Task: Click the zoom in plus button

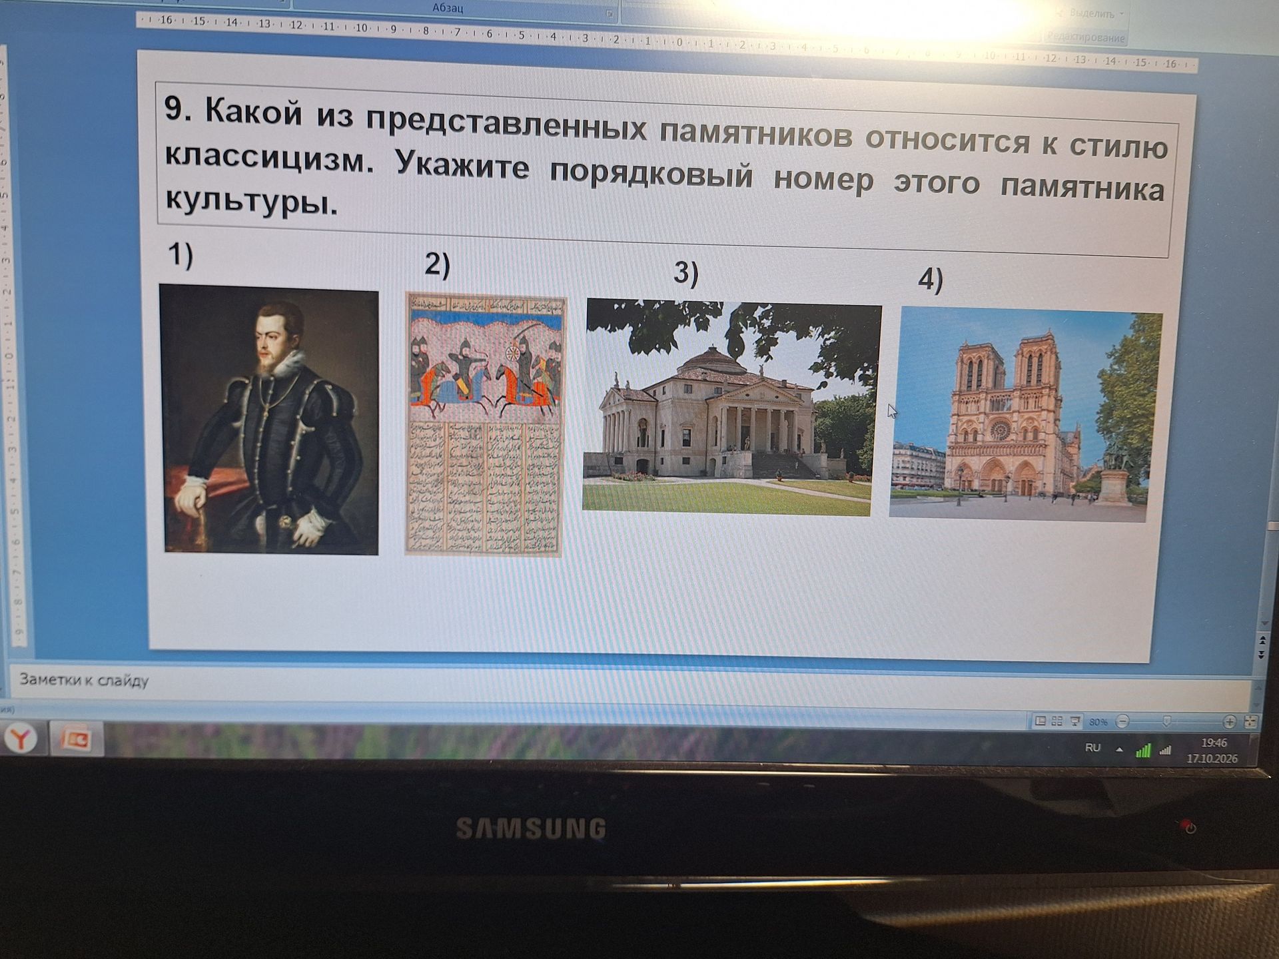Action: tap(1230, 722)
